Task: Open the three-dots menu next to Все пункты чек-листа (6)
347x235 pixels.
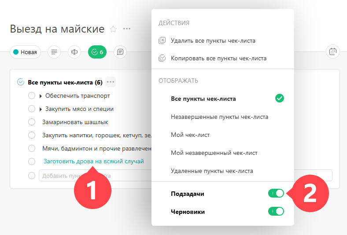Action: tap(111, 82)
